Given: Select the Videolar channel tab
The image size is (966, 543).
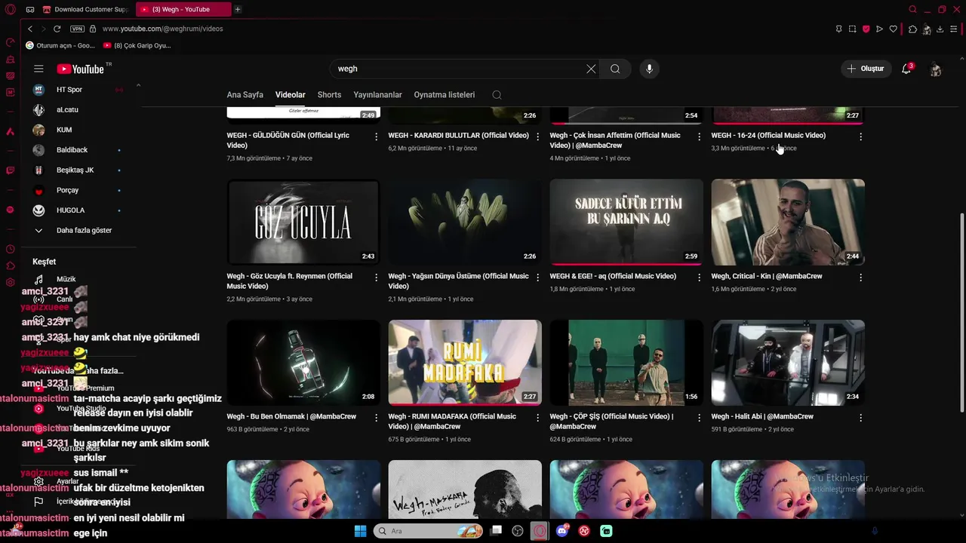Looking at the screenshot, I should [291, 95].
